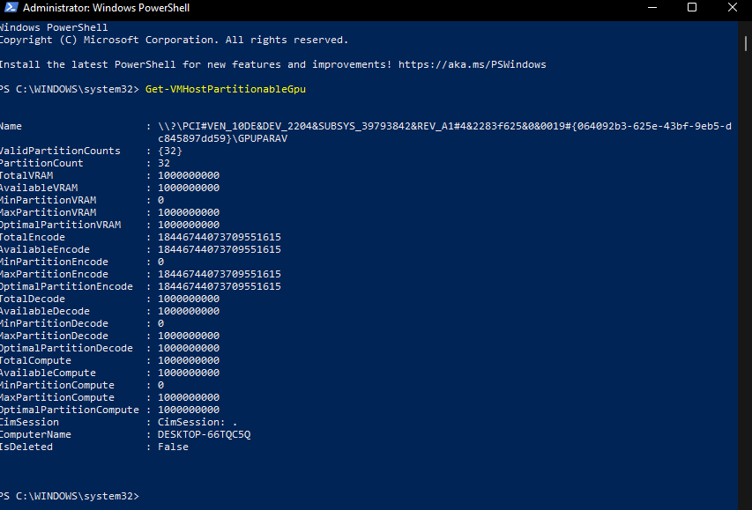Open the aka.ms/PSWindows URL
752x510 pixels.
coord(472,64)
